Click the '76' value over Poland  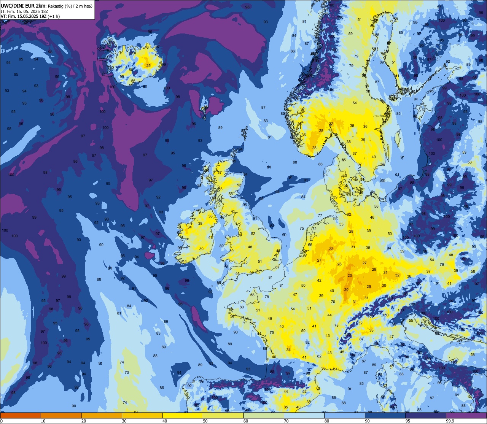442,265
